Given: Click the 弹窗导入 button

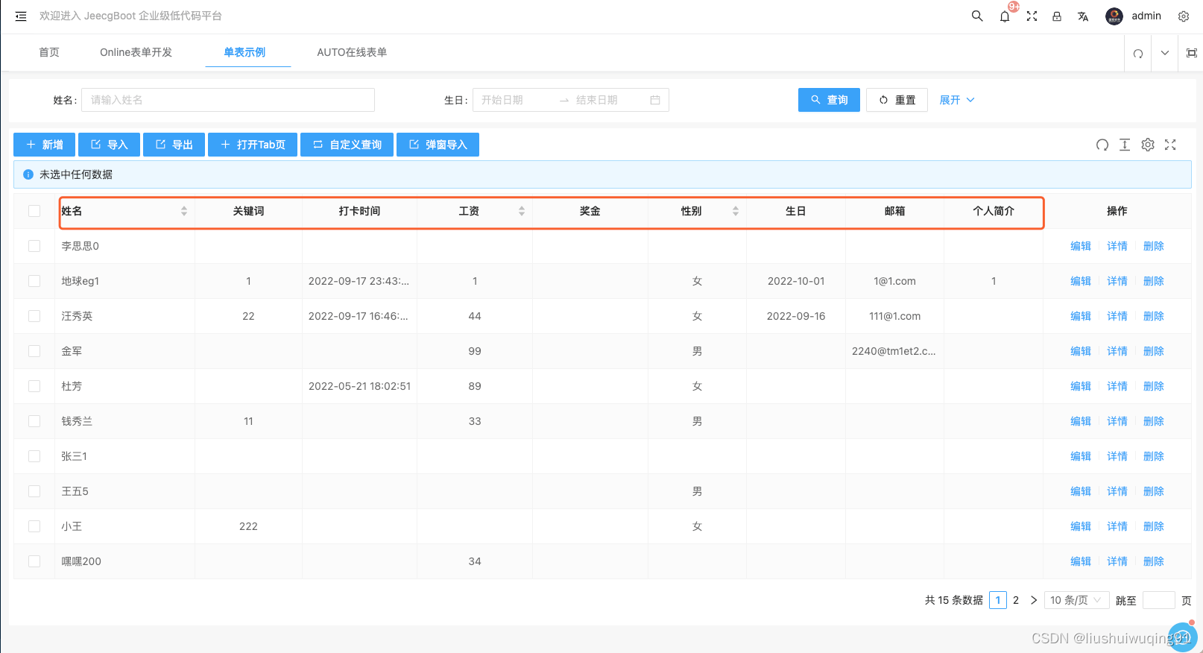Looking at the screenshot, I should coord(438,145).
